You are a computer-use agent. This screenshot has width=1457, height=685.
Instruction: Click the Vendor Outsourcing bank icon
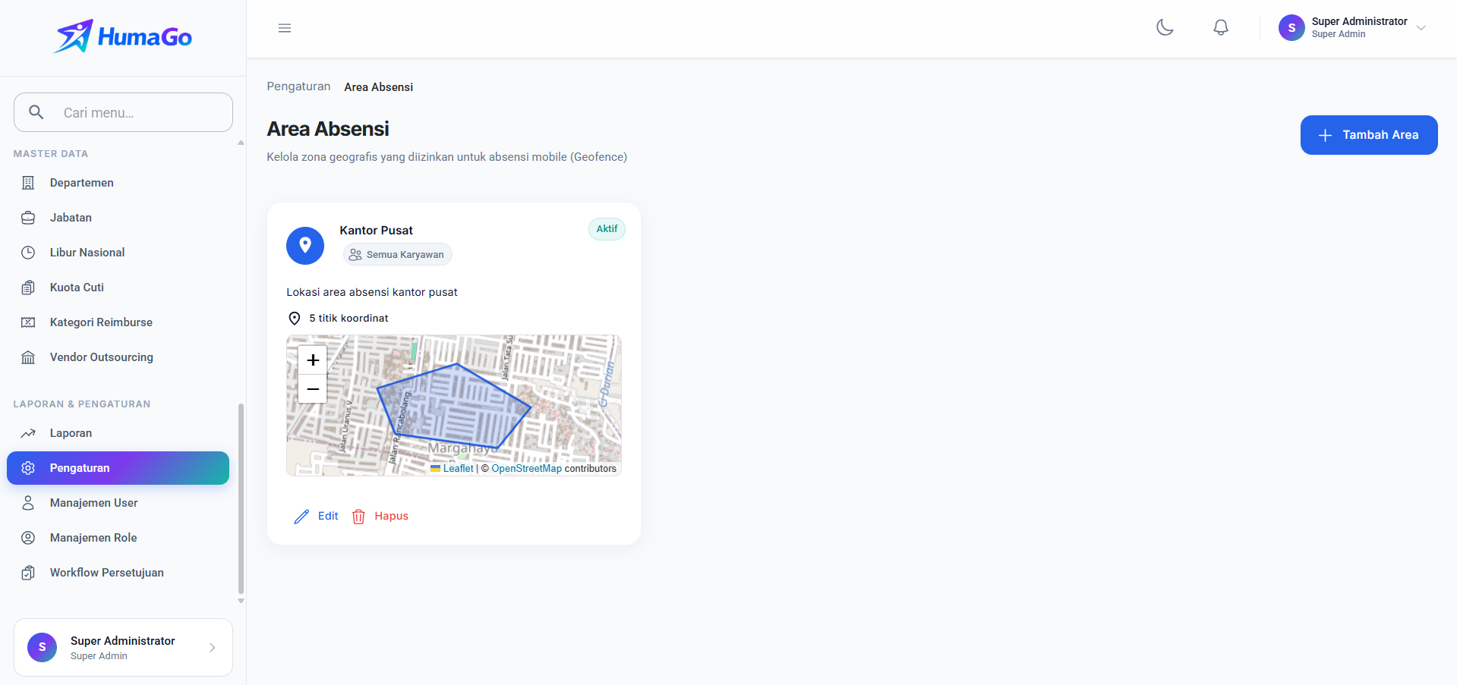pos(28,357)
